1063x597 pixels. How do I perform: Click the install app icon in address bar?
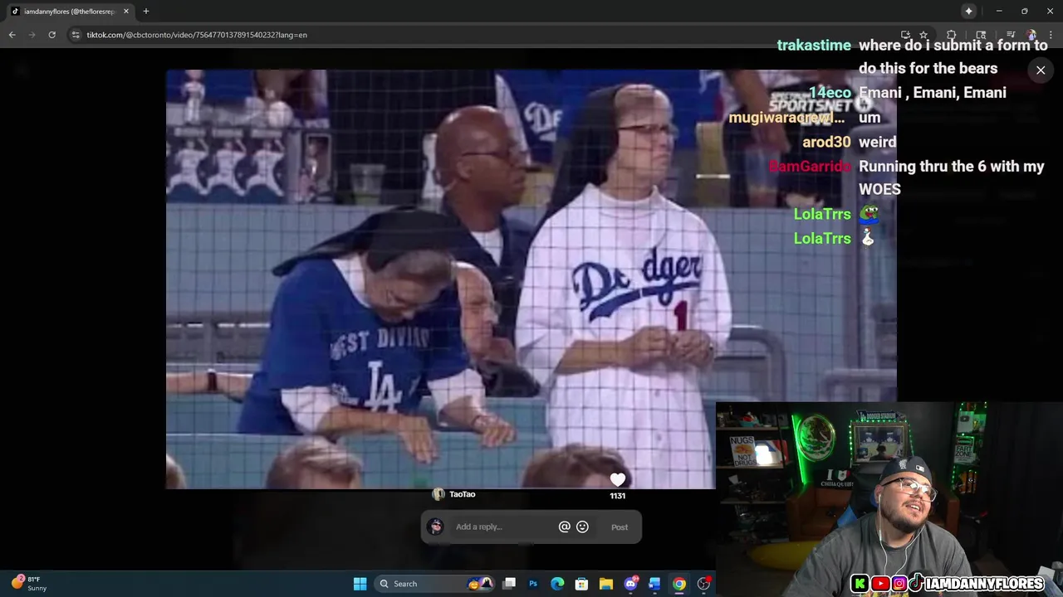(905, 35)
